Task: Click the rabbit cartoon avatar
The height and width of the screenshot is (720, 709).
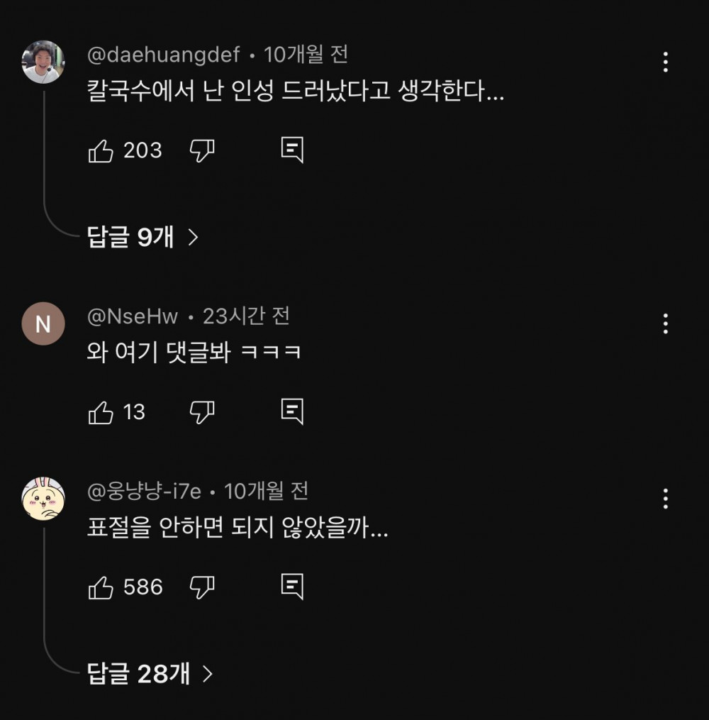Action: click(43, 499)
